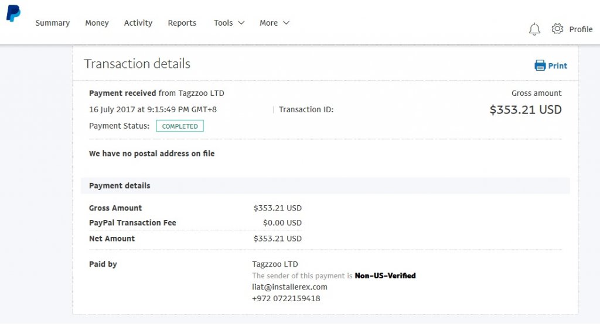Click the Payment details section header
Screen dimensions: 600x324
click(x=120, y=185)
